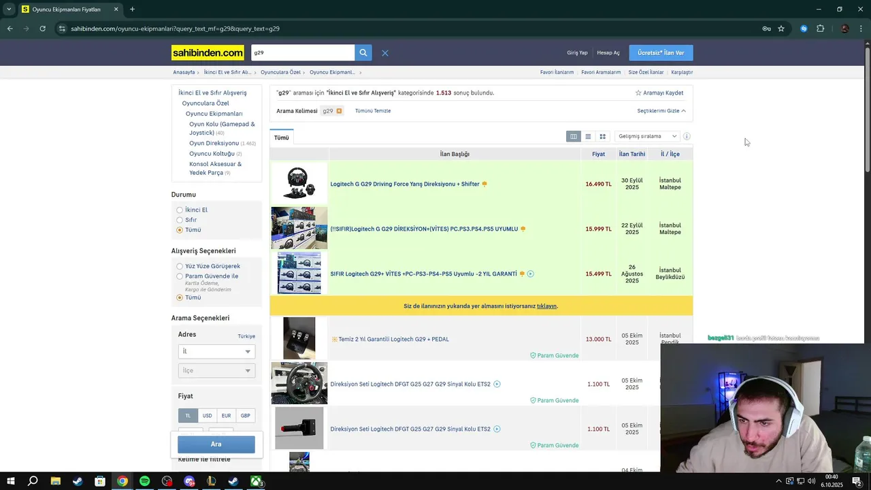Open File Explorer from taskbar
Image resolution: width=871 pixels, height=490 pixels.
pos(55,481)
